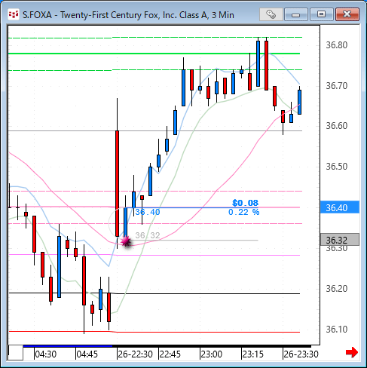Click the solid green horizontal resistance line
The height and width of the screenshot is (368, 367).
(154, 54)
